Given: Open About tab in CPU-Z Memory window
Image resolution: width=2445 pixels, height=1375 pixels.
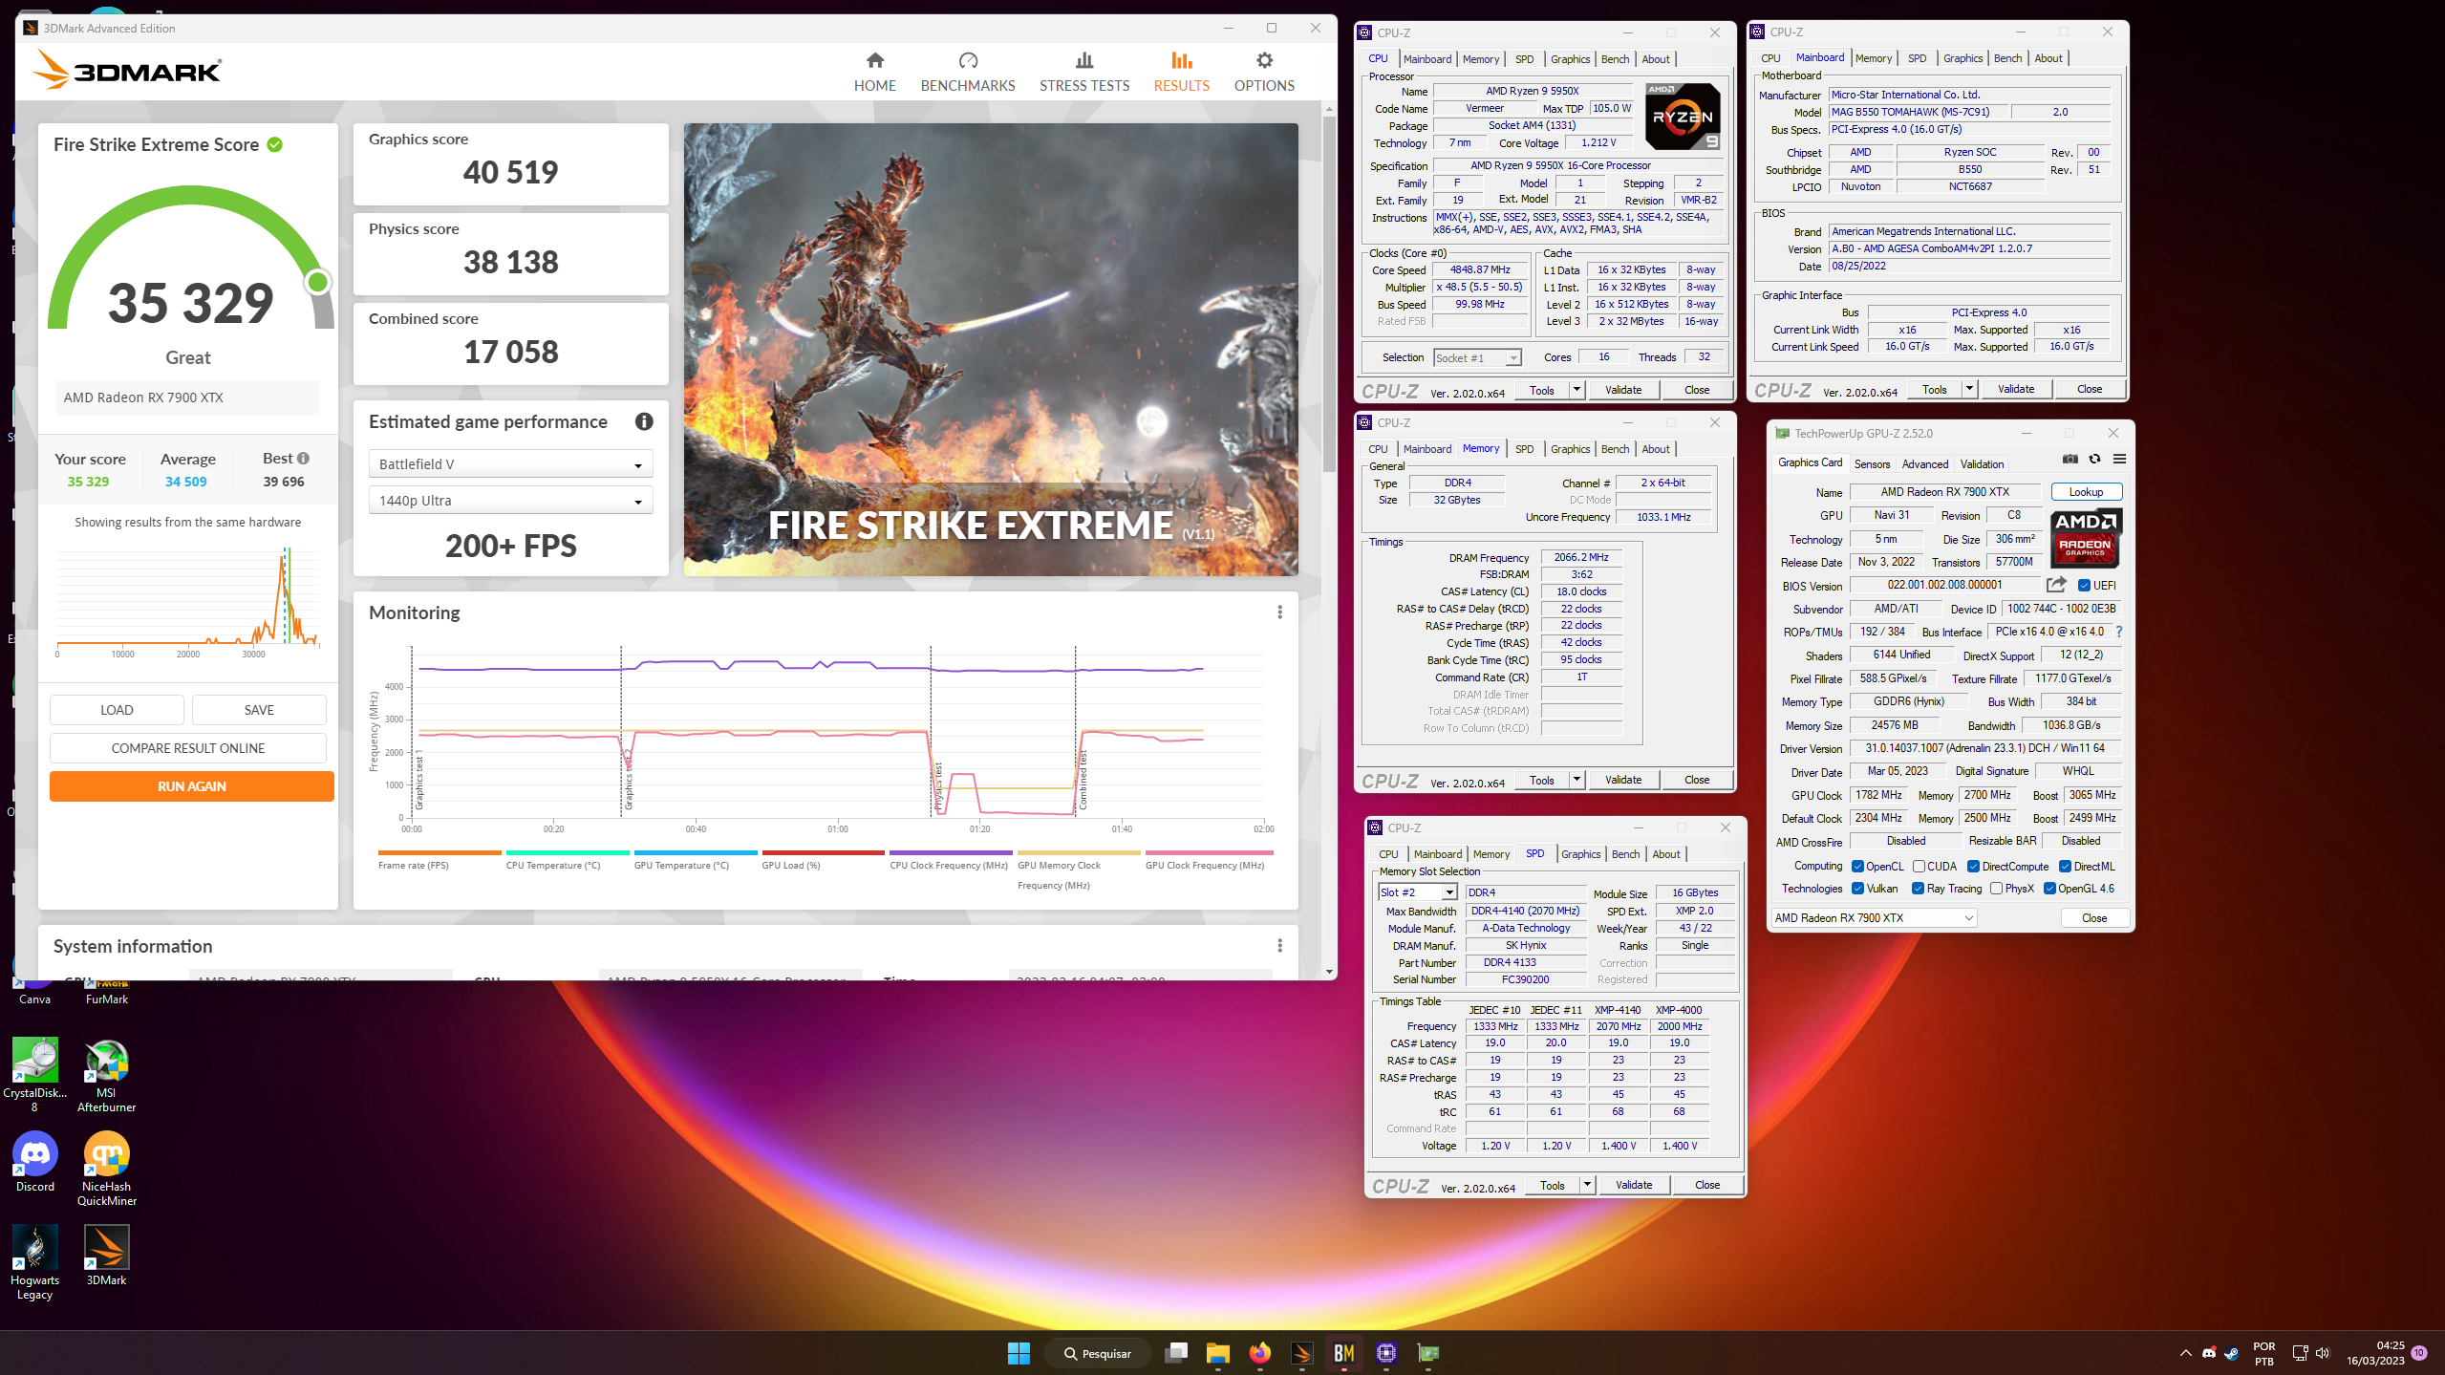Looking at the screenshot, I should tap(1655, 449).
